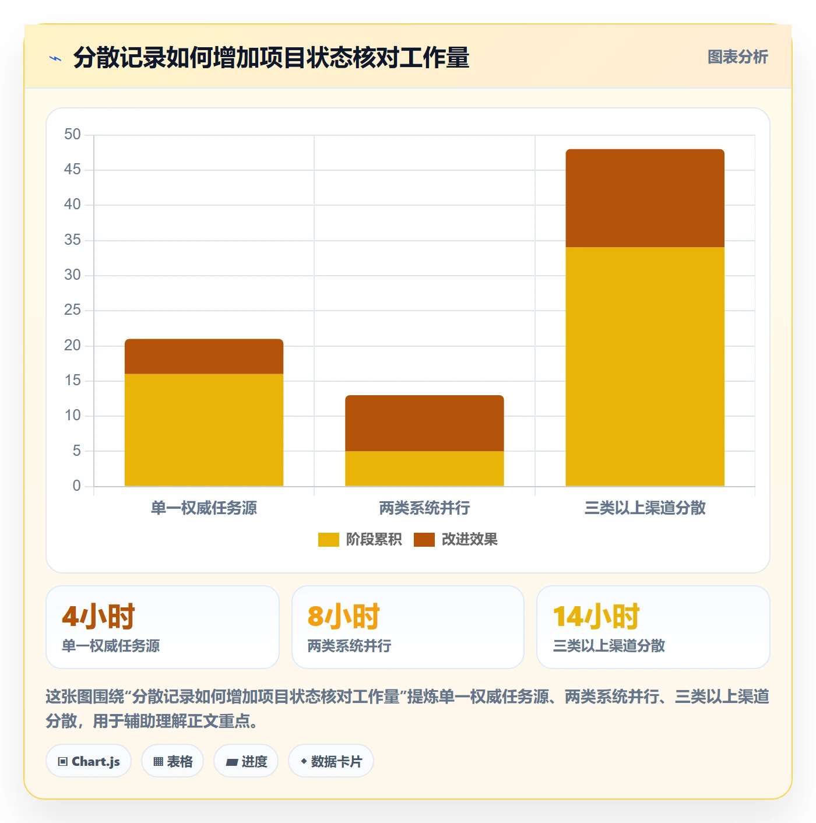Click the 表格 chip's grid icon
The width and height of the screenshot is (816, 823).
pyautogui.click(x=158, y=762)
